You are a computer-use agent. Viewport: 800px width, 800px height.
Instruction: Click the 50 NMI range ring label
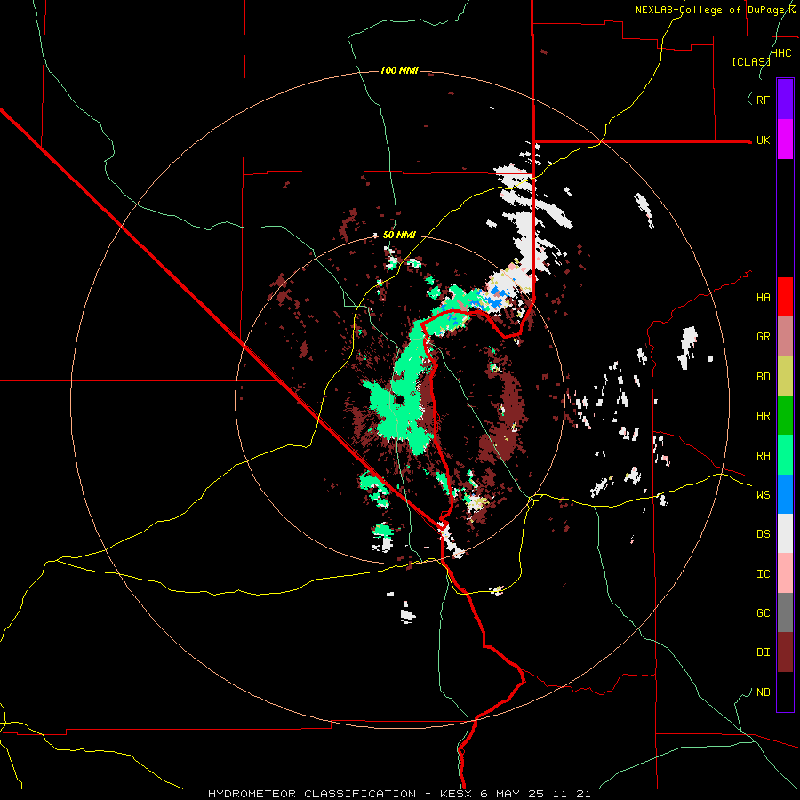pos(399,235)
